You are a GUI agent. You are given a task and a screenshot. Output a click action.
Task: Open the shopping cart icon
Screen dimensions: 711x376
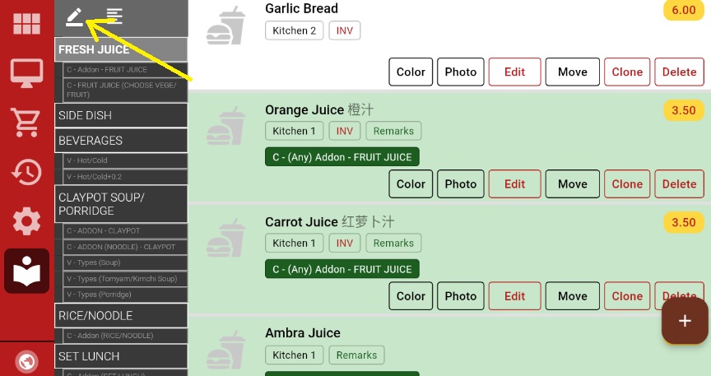point(27,123)
